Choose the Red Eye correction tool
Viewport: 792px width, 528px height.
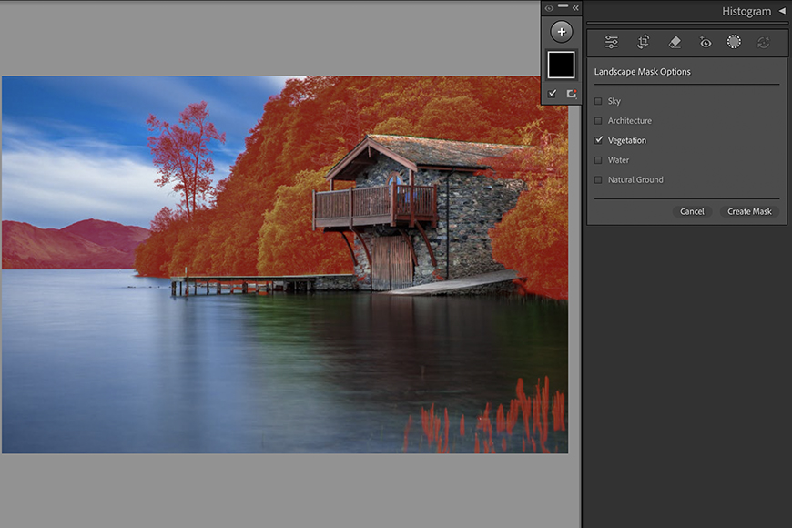click(x=706, y=42)
